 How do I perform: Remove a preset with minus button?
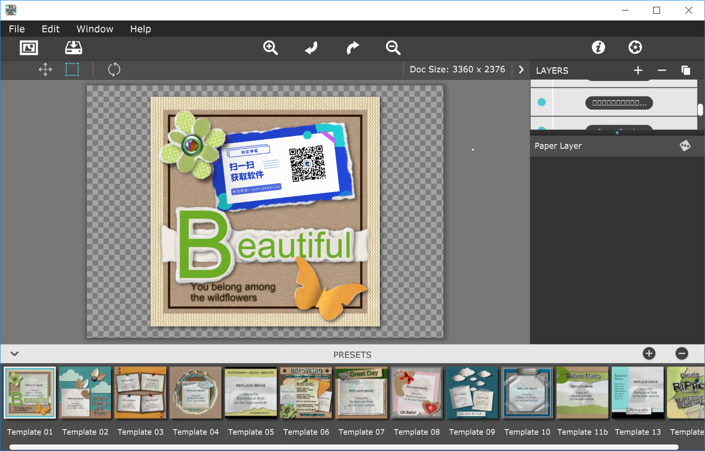pos(682,353)
